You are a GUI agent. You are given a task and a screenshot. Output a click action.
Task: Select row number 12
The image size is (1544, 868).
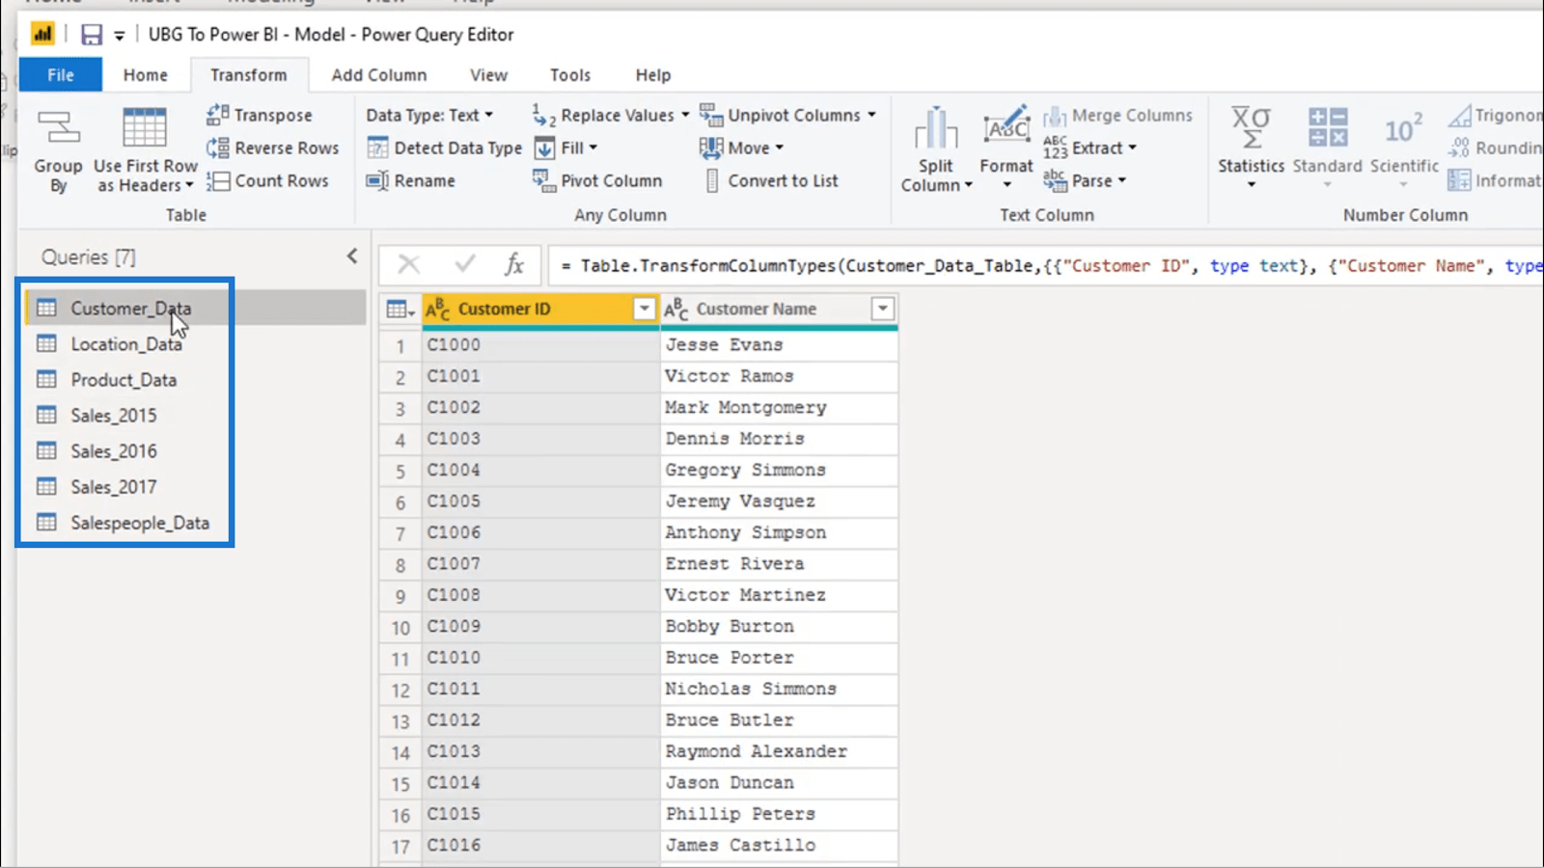(x=400, y=690)
